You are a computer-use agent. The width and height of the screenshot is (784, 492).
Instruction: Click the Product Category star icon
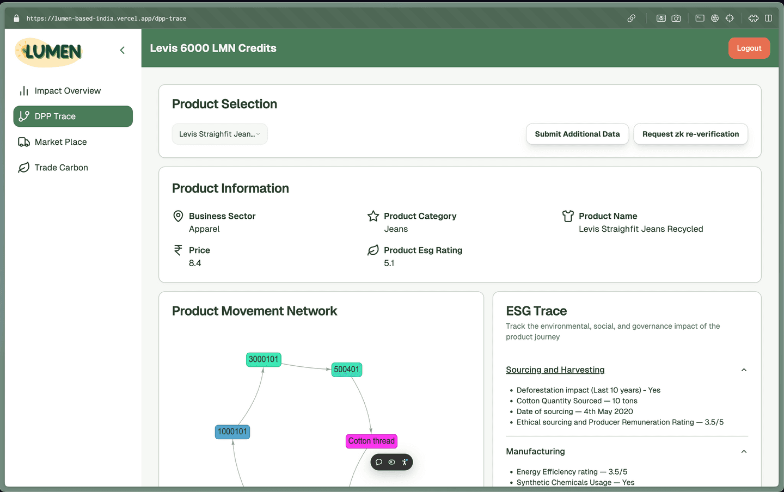[x=373, y=216]
